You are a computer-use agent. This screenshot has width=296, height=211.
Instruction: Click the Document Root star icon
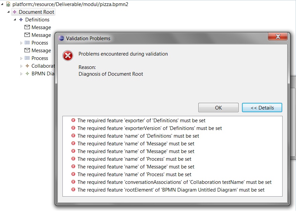pos(14,12)
